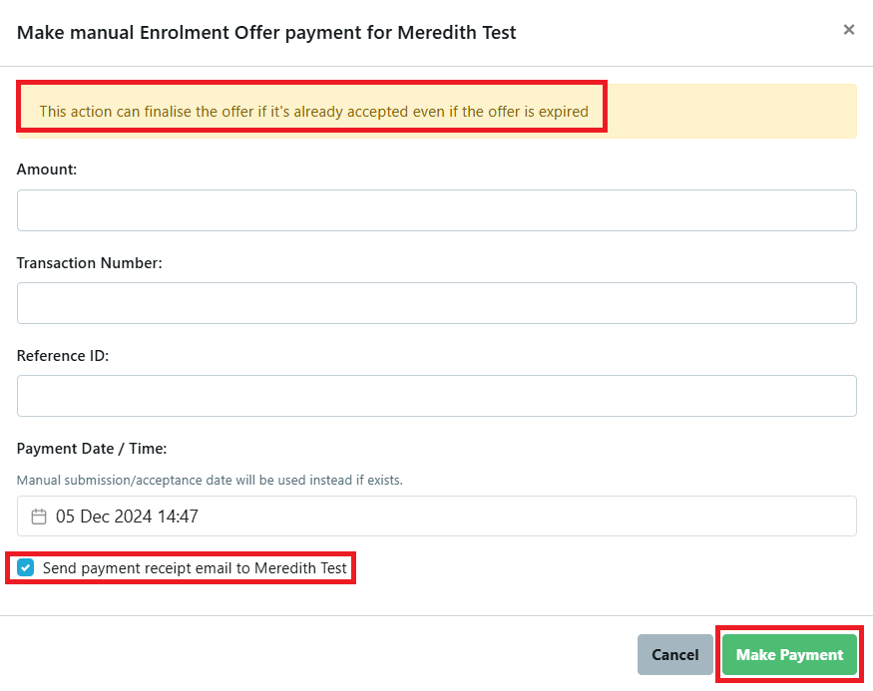Click the calendar icon in Payment Date field
The image size is (873, 691).
[38, 516]
